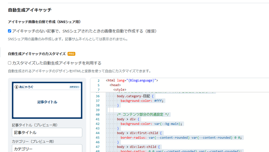Disable auto eyecatch creation for SNS share checkbox
The width and height of the screenshot is (269, 152).
coord(9,31)
